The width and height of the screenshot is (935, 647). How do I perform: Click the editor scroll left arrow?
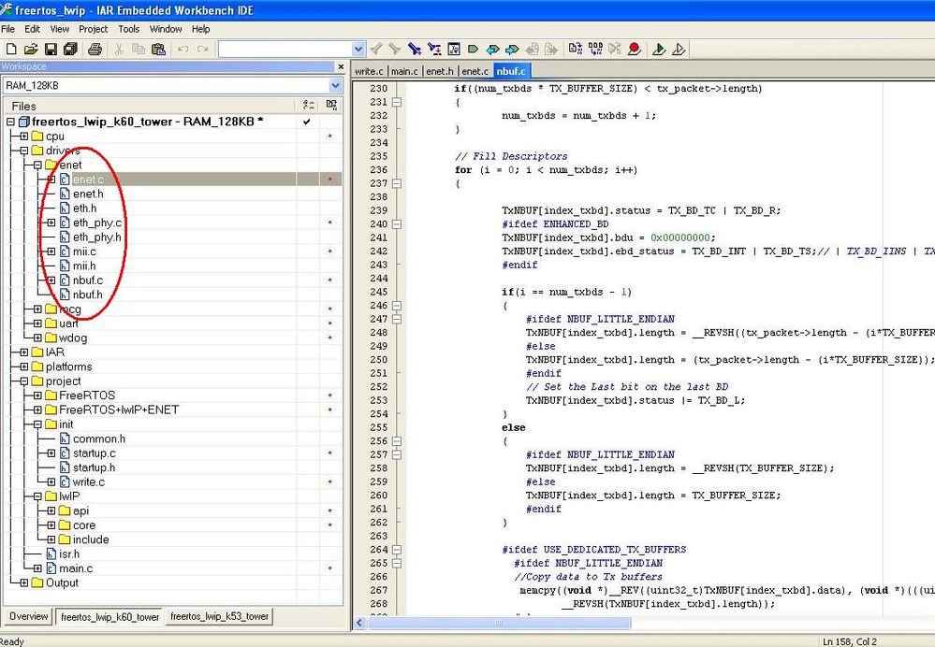(359, 623)
